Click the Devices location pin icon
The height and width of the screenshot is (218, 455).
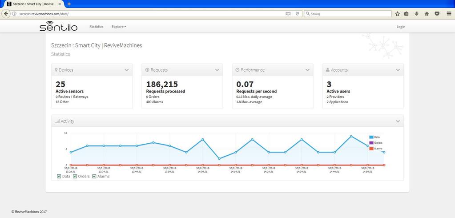click(x=56, y=70)
